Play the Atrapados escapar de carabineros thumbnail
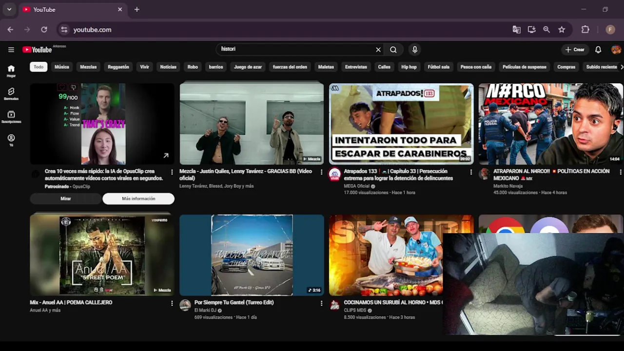Viewport: 624px width, 351px height. tap(401, 124)
